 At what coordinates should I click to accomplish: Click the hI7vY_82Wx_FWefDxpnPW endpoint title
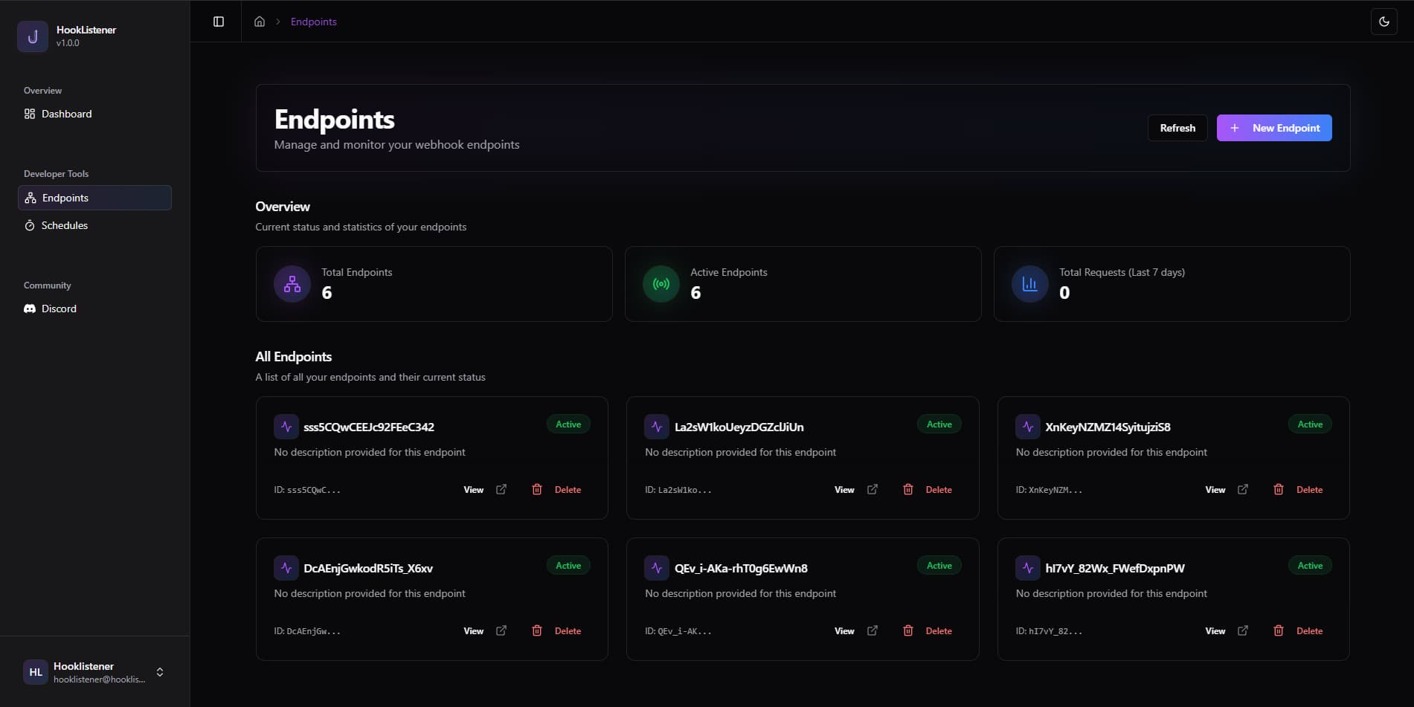point(1115,568)
